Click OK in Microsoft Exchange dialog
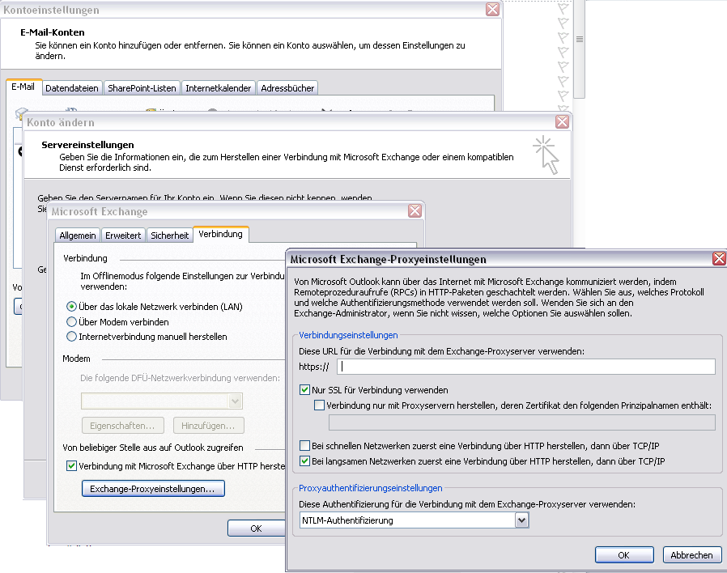The image size is (727, 573). (257, 528)
